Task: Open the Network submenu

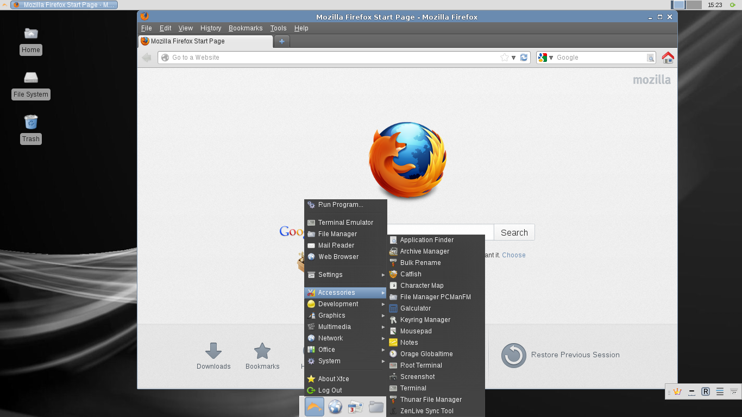Action: pos(345,338)
